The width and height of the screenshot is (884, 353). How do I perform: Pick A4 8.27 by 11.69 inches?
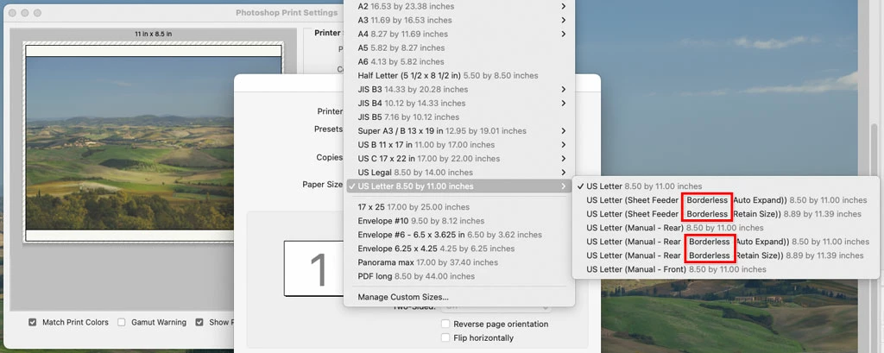click(x=459, y=34)
